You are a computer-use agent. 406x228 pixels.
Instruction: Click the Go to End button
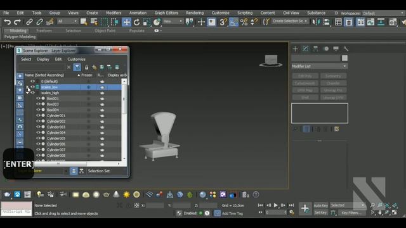291,205
